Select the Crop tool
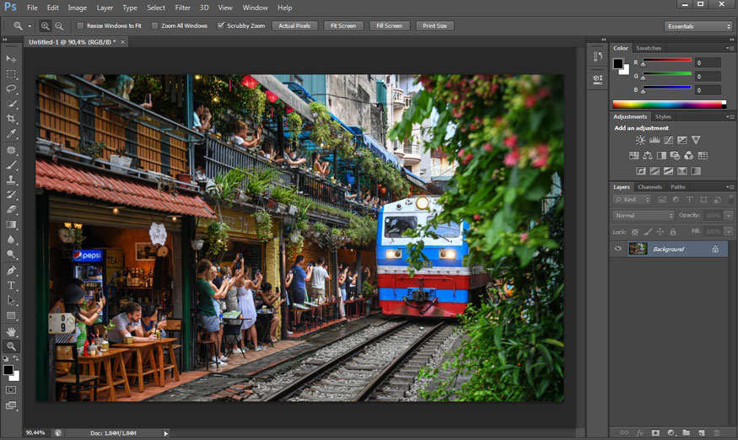Image resolution: width=738 pixels, height=440 pixels. coord(12,119)
